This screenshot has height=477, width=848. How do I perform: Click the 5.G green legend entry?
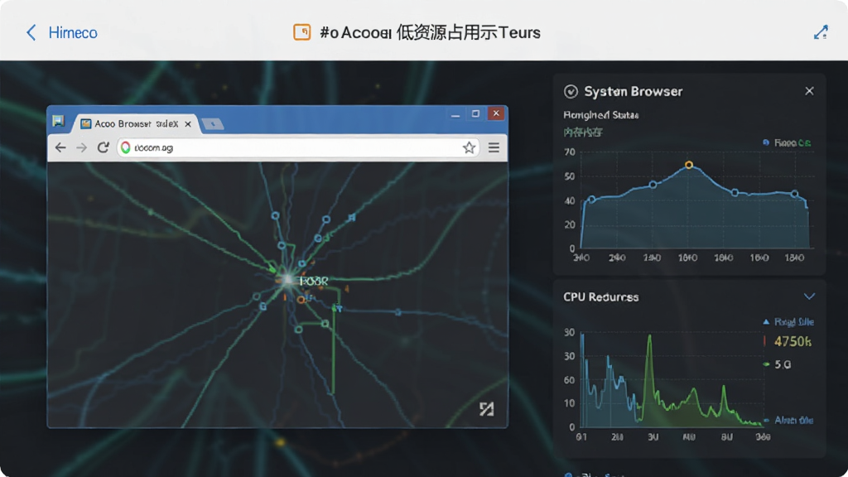click(x=777, y=364)
